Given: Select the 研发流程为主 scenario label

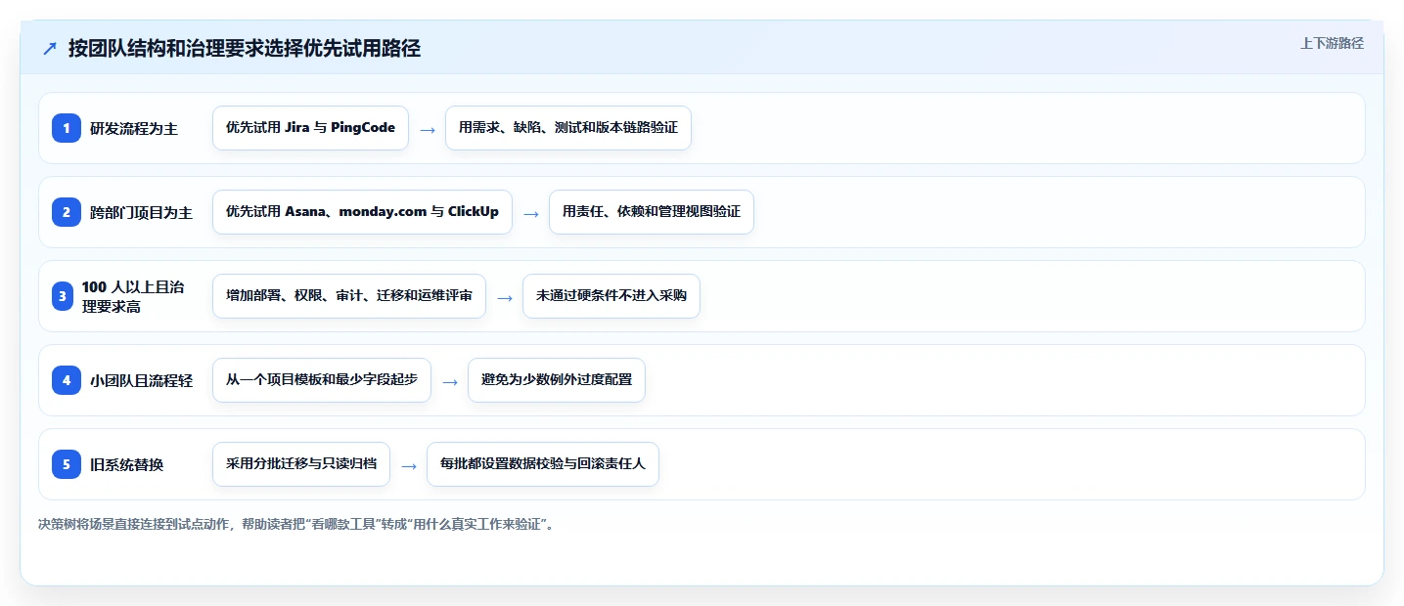Looking at the screenshot, I should [x=134, y=128].
